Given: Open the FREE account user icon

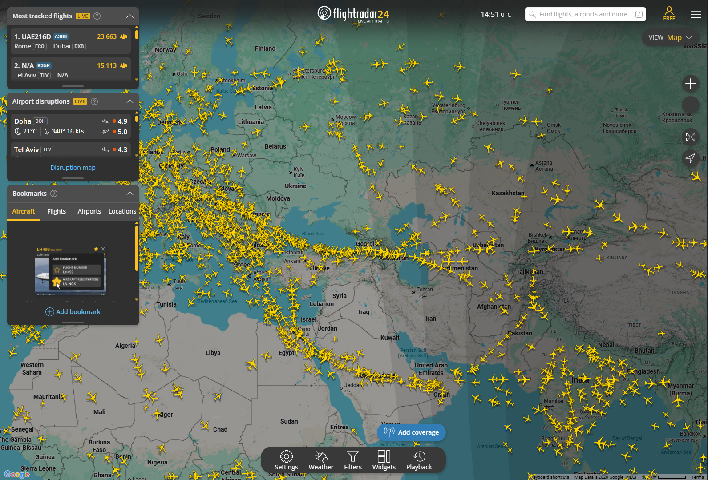Looking at the screenshot, I should (669, 14).
